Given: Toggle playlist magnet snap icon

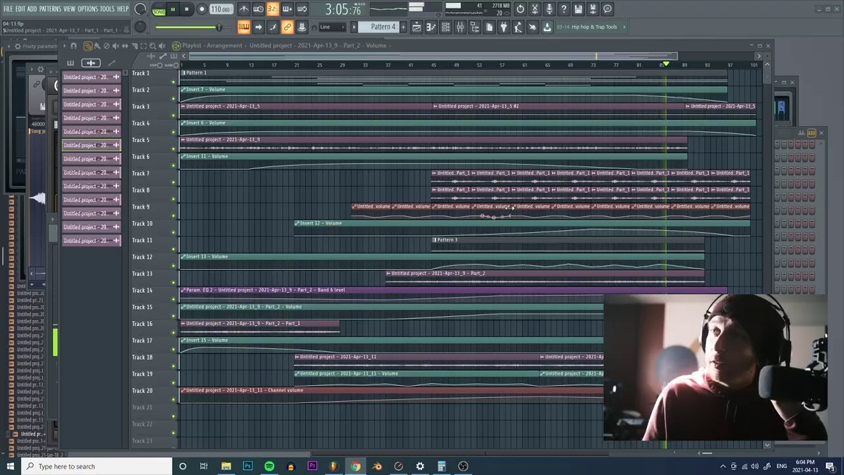Looking at the screenshot, I should 73,46.
